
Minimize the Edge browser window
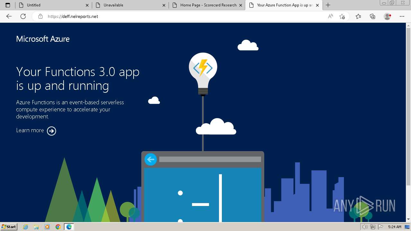pos(384,3)
